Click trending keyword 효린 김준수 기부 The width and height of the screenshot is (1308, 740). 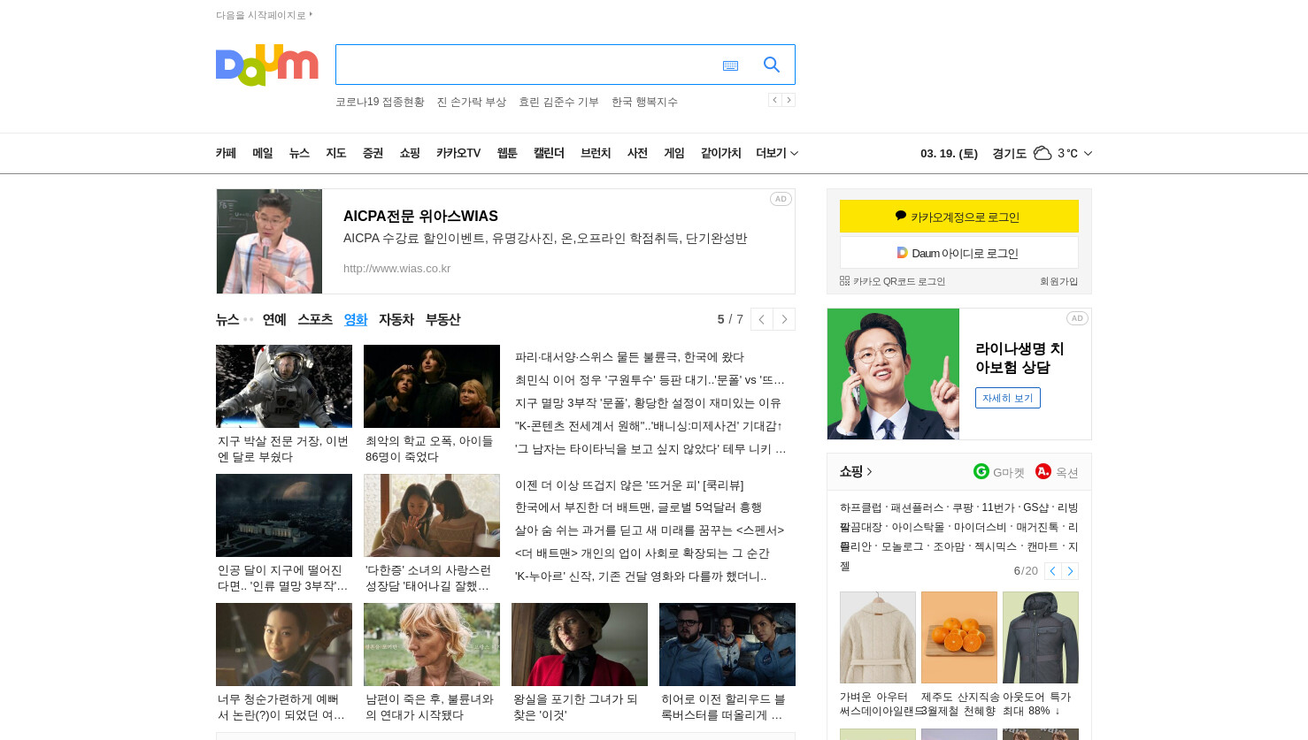click(558, 102)
